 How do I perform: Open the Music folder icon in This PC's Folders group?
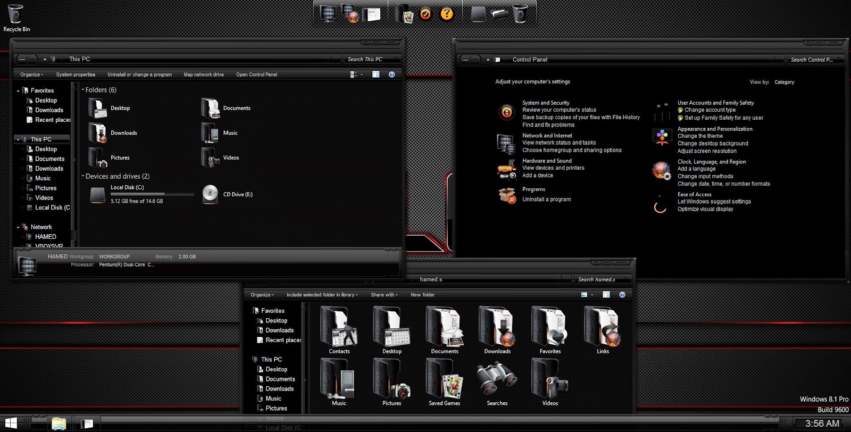(x=210, y=133)
